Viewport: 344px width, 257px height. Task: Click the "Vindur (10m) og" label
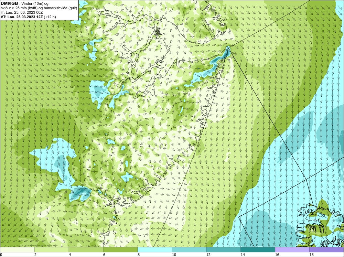pos(35,3)
